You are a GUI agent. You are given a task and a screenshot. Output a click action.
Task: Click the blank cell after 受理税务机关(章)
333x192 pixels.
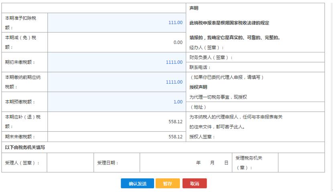[301, 163]
